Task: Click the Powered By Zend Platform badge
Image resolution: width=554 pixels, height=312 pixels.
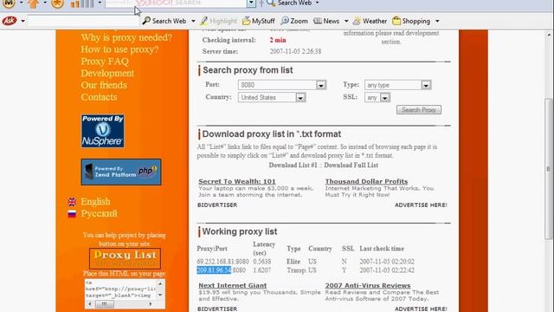Action: point(121,172)
